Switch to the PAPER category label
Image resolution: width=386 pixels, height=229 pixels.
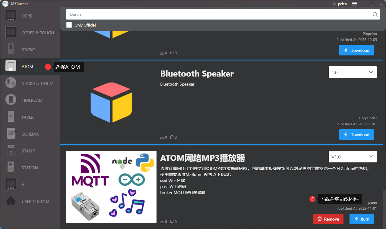click(x=28, y=117)
